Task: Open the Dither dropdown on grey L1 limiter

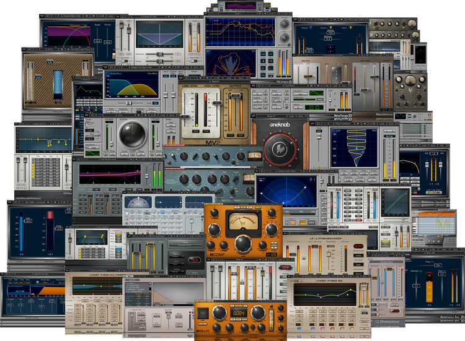Action: point(176,264)
